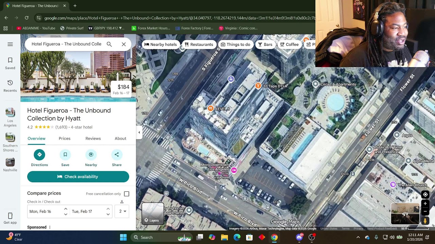Open Microsoft Edge from the taskbar
The image size is (435, 244).
[x=237, y=237]
